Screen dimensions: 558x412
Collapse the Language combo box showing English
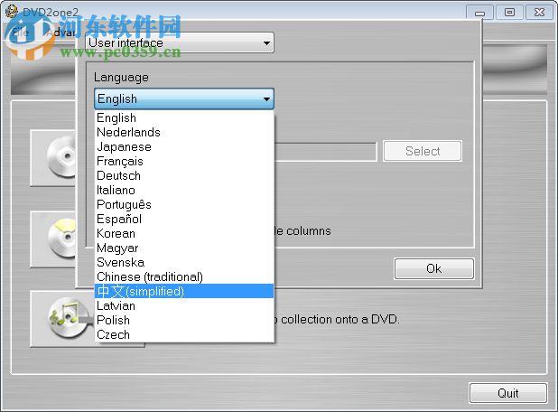point(184,98)
